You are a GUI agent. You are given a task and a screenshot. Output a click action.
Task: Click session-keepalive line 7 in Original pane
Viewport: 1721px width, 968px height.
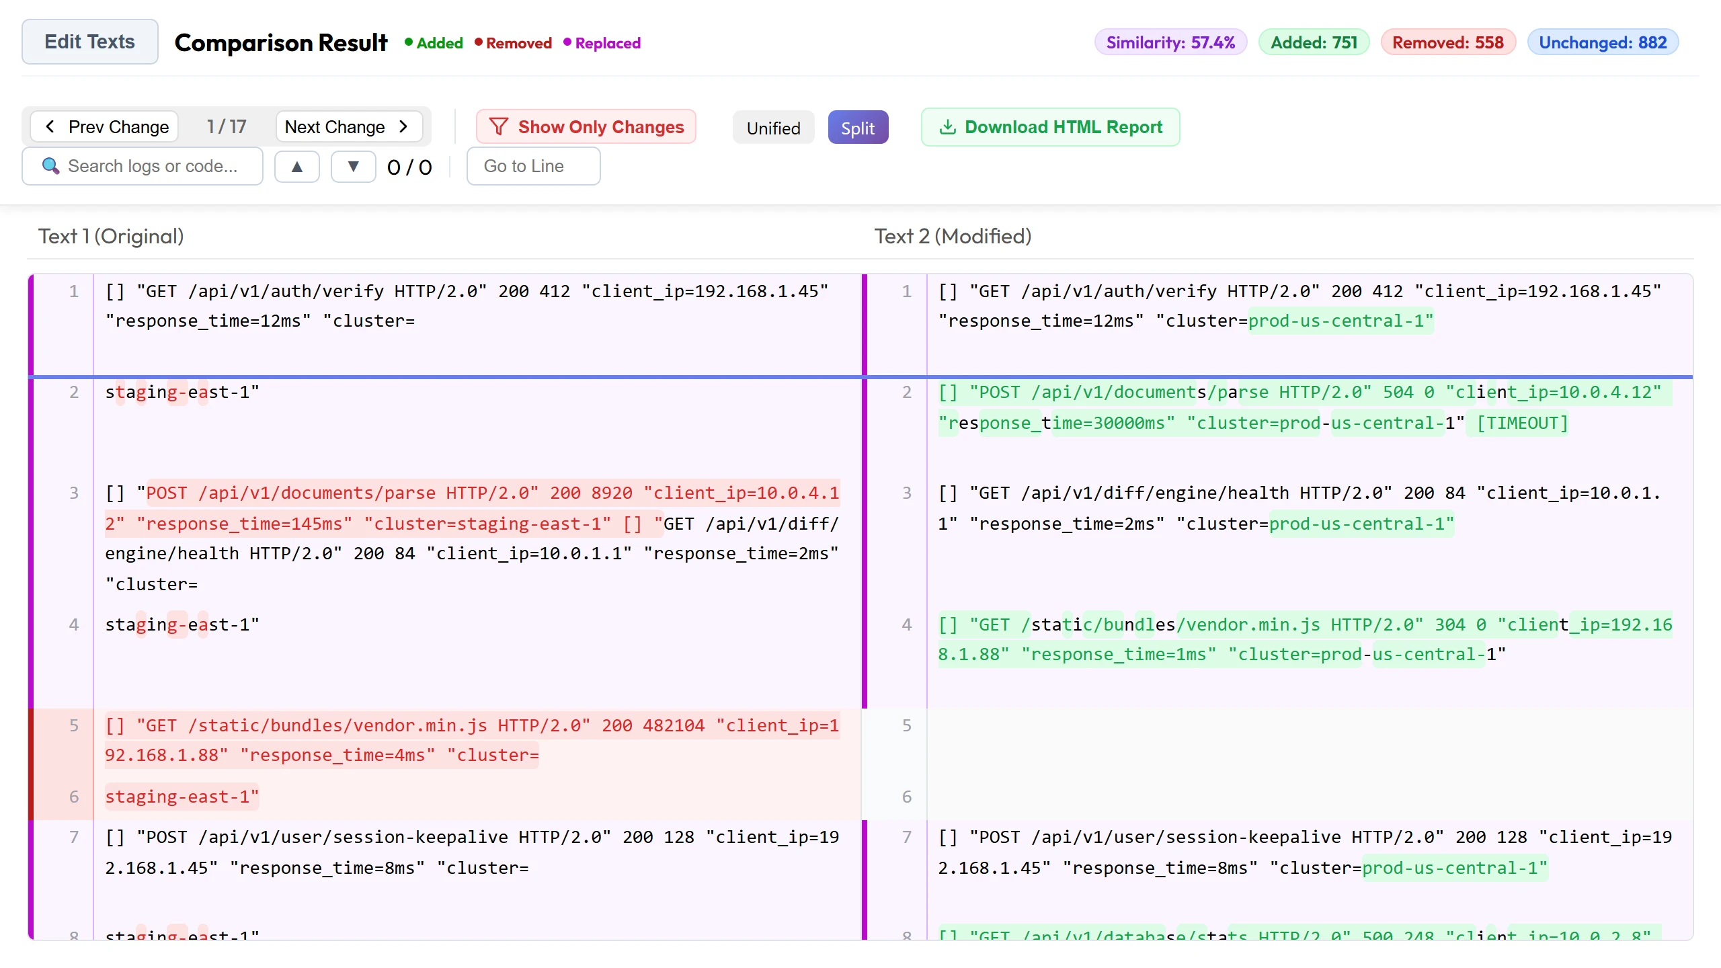[472, 852]
